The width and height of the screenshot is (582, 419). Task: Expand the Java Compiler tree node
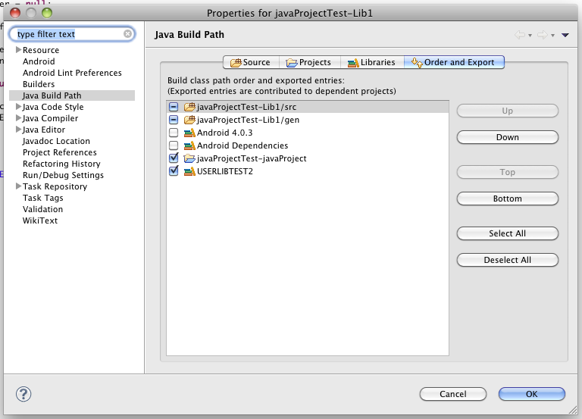click(18, 118)
